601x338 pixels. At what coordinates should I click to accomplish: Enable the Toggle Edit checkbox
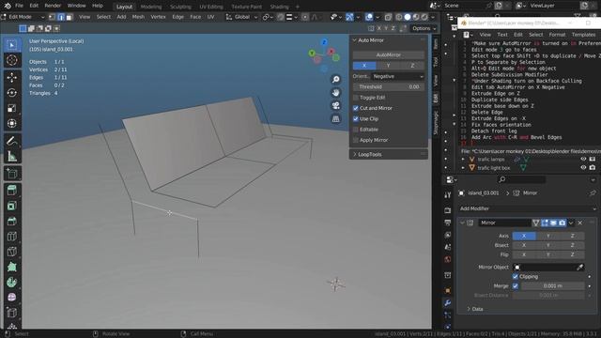pos(356,98)
